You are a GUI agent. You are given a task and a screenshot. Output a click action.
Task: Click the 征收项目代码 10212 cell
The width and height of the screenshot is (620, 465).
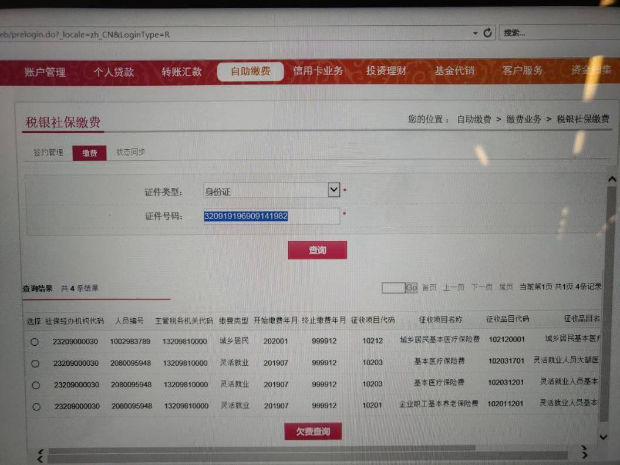(372, 341)
